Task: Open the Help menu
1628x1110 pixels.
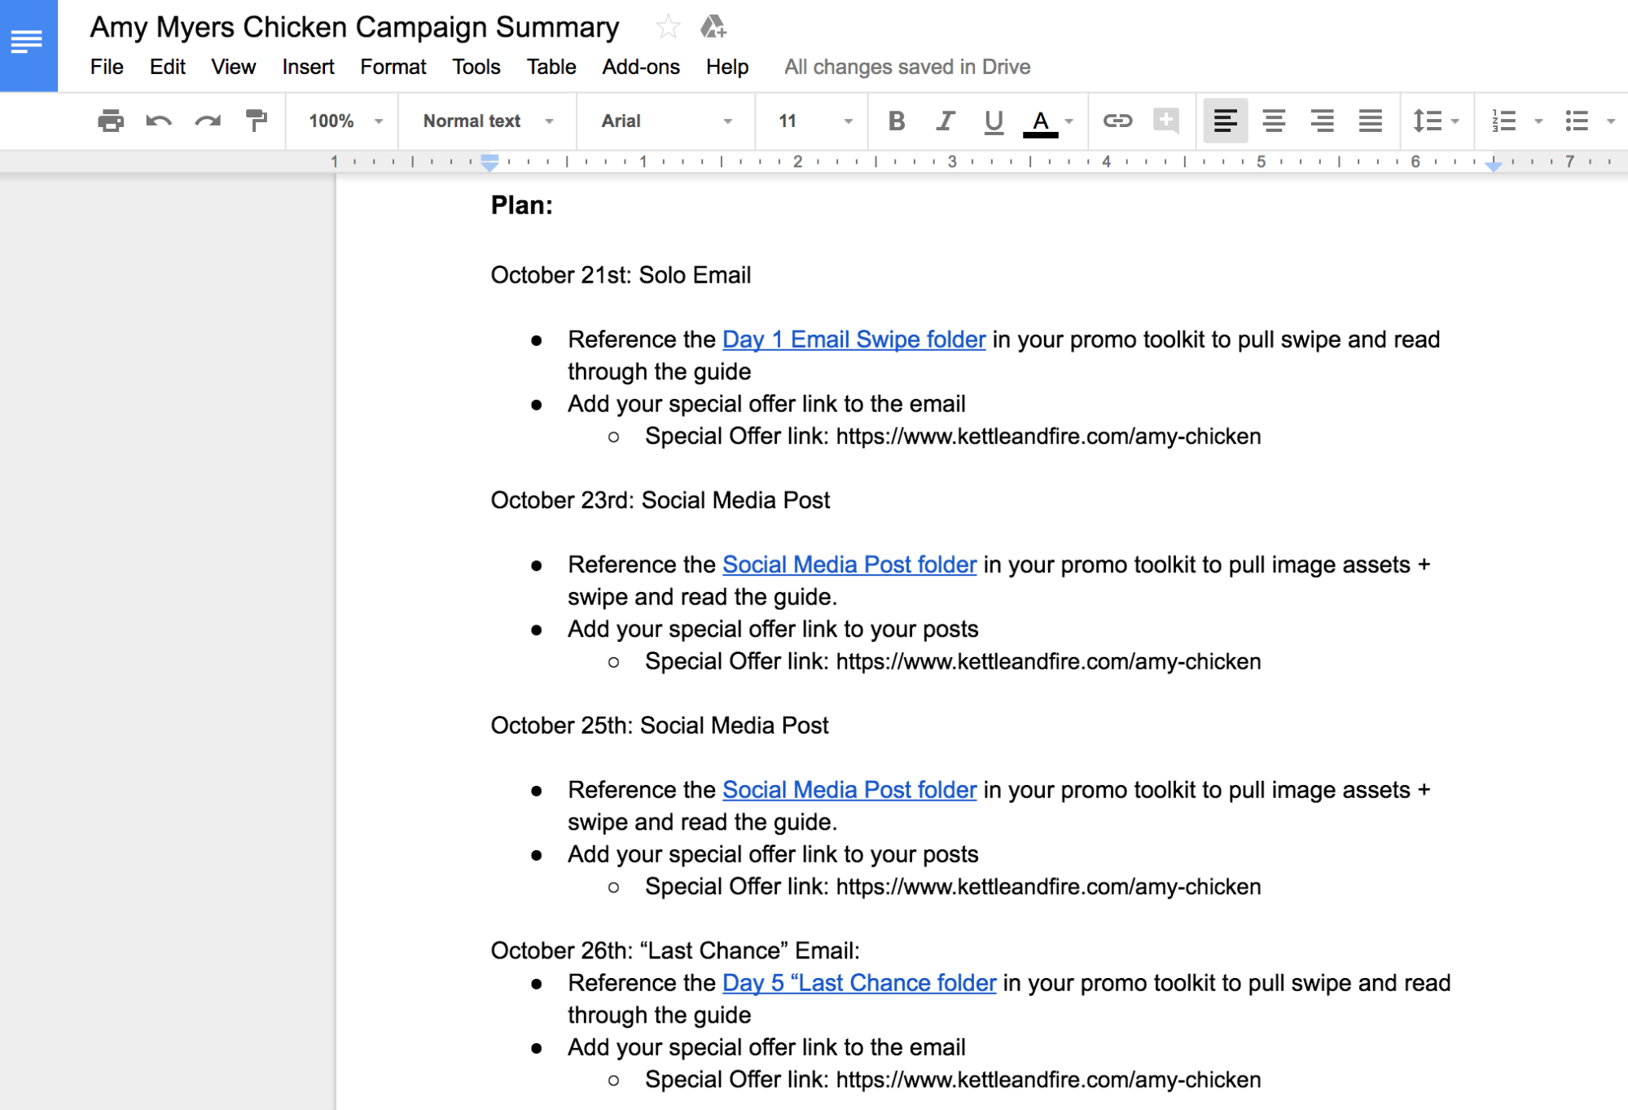Action: tap(726, 67)
